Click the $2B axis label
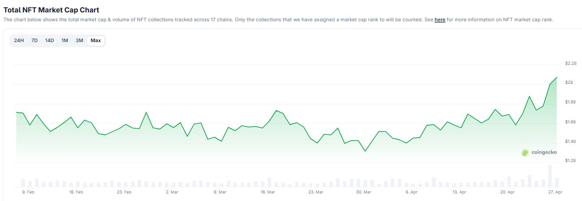582x201 pixels. click(x=569, y=83)
